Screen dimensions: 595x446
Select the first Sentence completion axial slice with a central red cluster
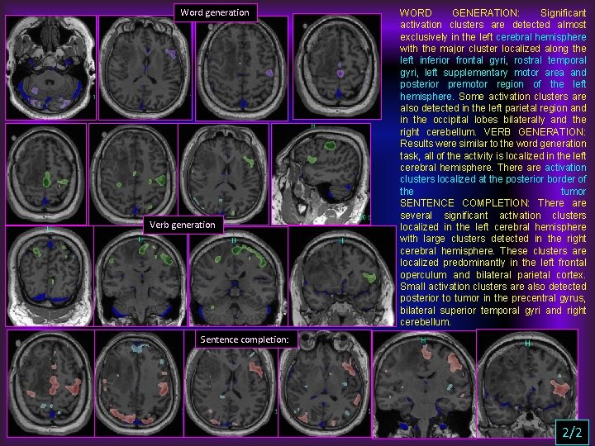pyautogui.click(x=50, y=383)
